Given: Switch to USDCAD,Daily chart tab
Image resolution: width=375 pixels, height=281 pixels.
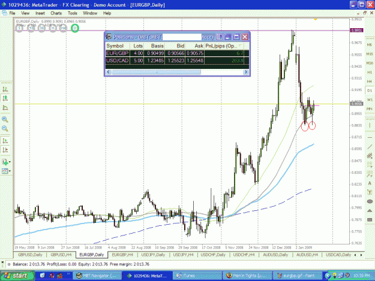Looking at the screenshot, I should [338, 255].
